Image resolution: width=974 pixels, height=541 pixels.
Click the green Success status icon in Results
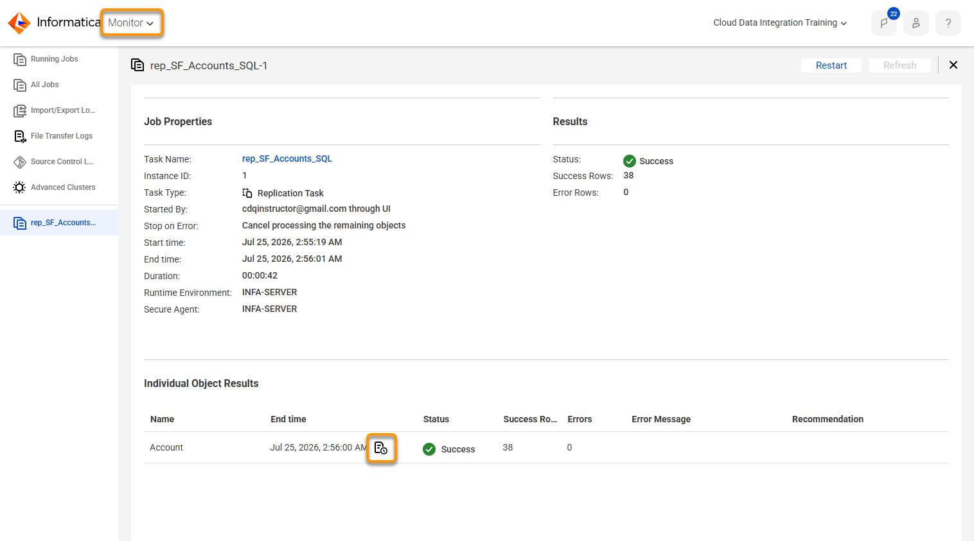[630, 161]
